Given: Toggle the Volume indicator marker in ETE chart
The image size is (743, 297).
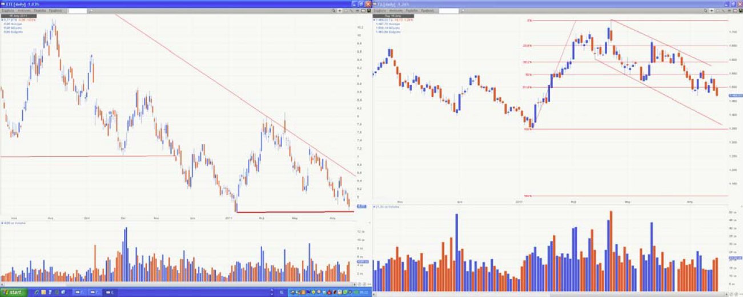Looking at the screenshot, I should coord(2,222).
